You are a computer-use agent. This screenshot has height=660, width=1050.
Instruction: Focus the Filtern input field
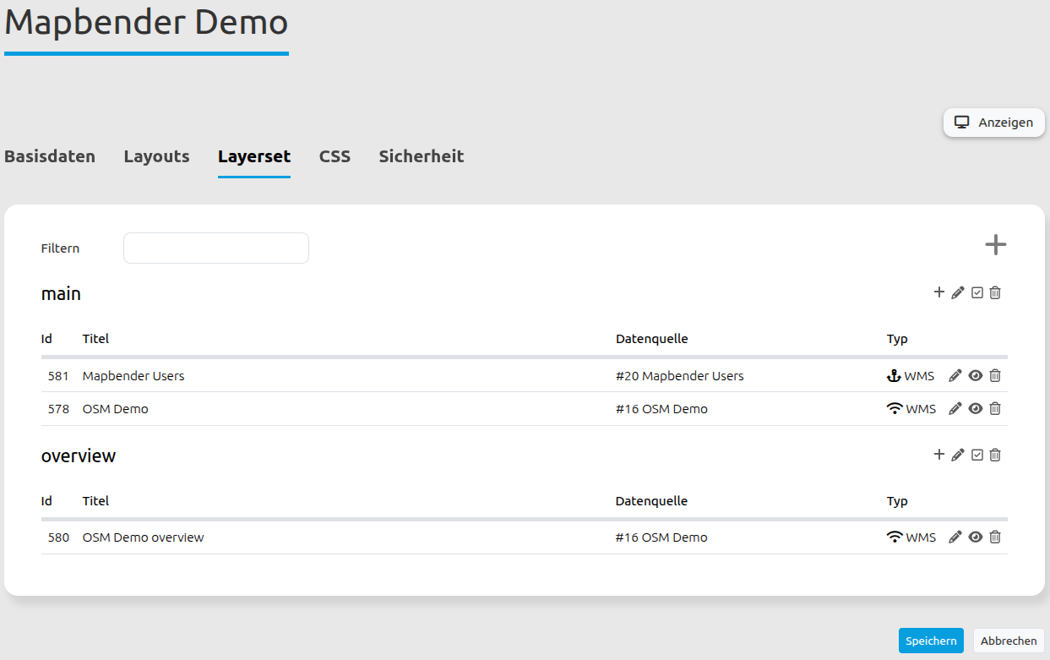[x=216, y=248]
